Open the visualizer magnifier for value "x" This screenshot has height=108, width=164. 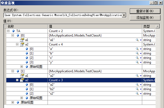(137, 58)
